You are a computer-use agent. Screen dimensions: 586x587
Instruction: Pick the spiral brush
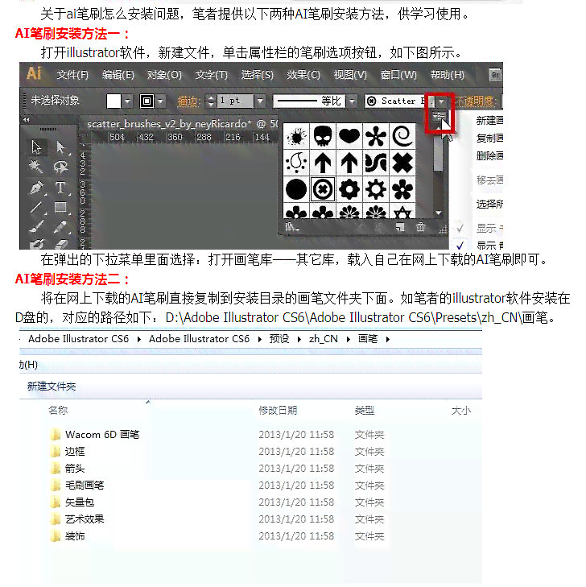(402, 137)
